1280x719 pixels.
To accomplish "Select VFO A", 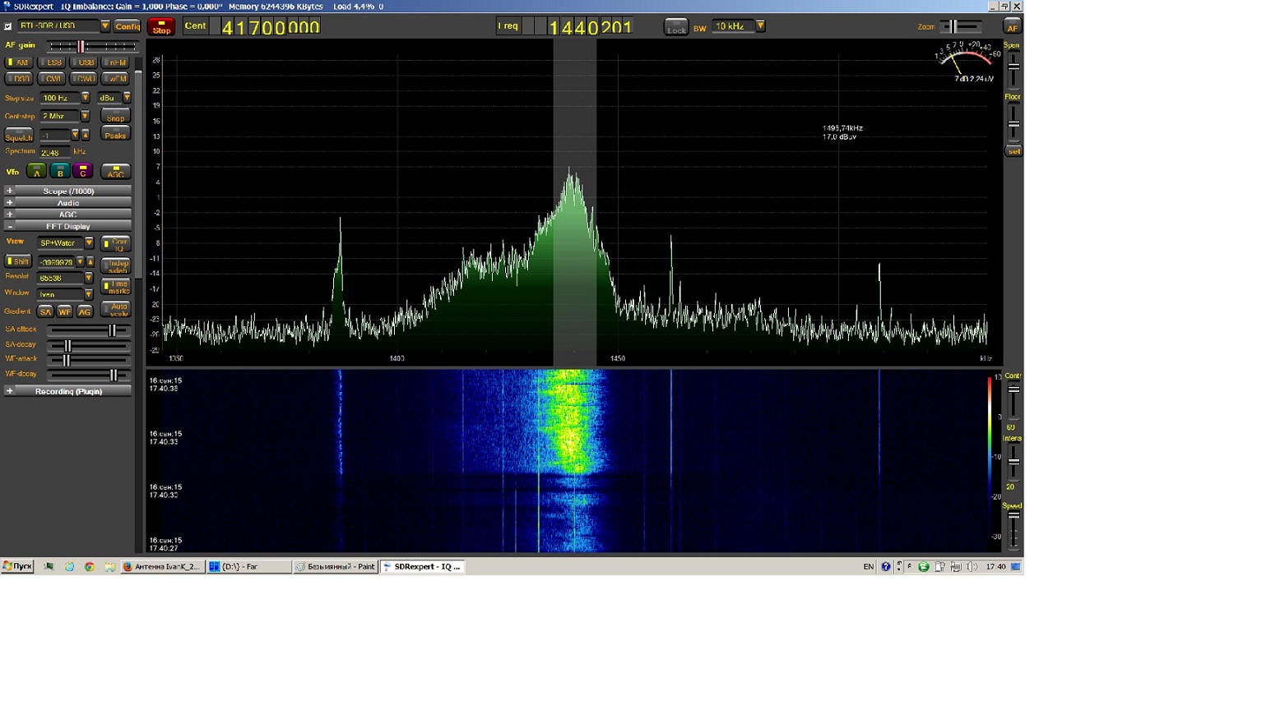I will pyautogui.click(x=36, y=171).
